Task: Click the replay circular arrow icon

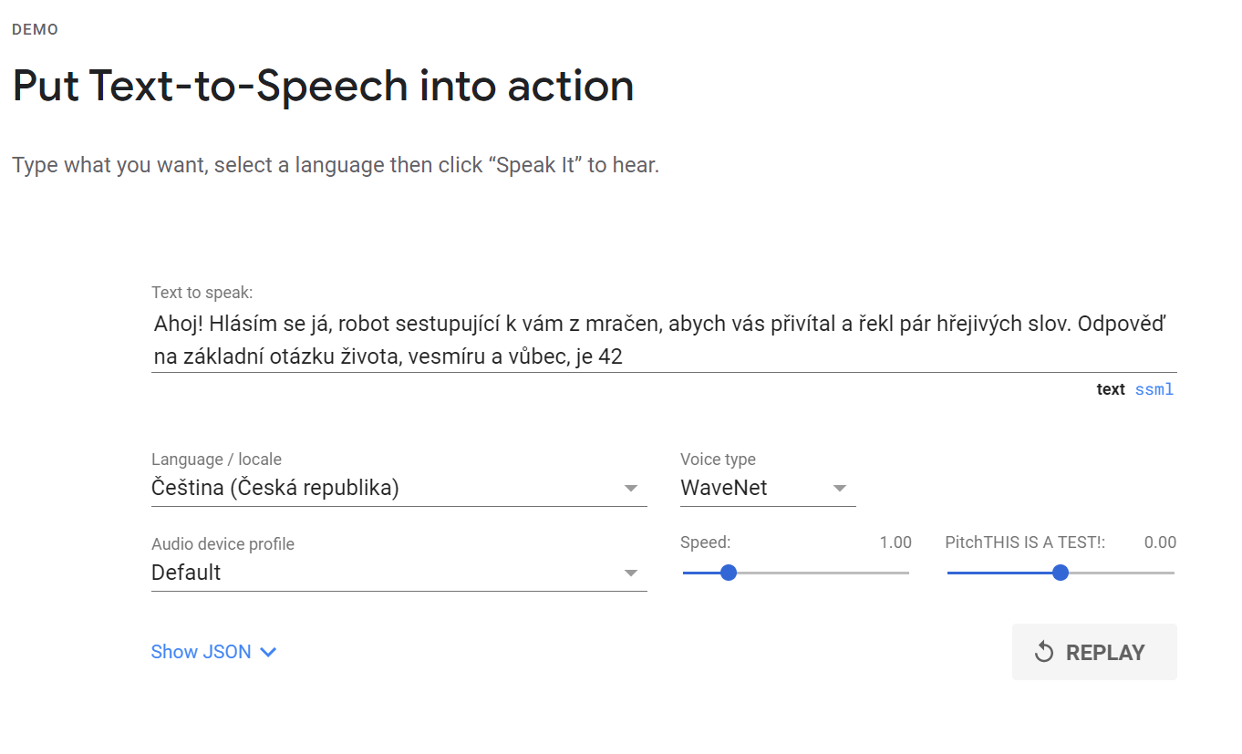Action: [1044, 652]
